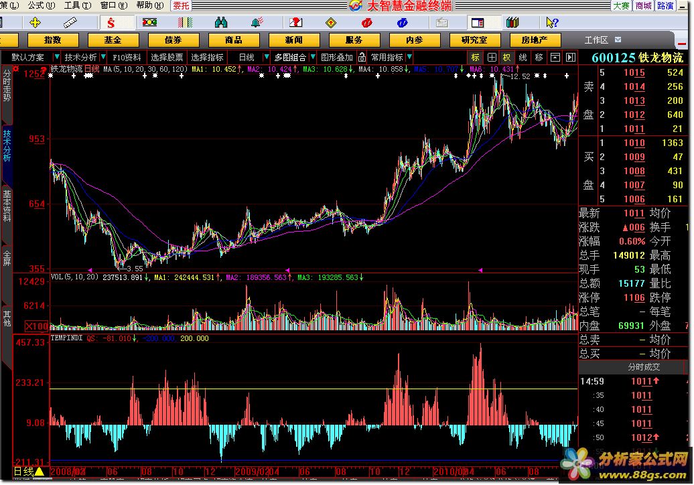This screenshot has height=485, width=694.
Task: Click the four-arrow move tool icon
Action: pyautogui.click(x=35, y=22)
